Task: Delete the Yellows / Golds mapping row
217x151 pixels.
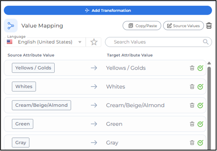Action: coord(192,68)
